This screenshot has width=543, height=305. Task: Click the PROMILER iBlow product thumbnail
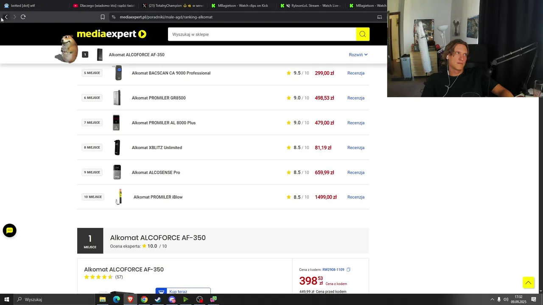tap(119, 197)
